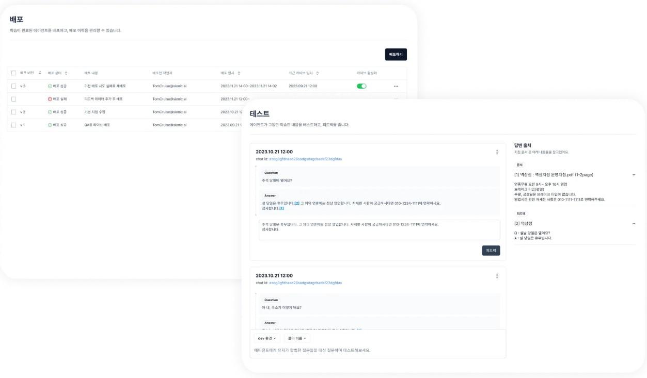Sort table by 배포 상태 column arrows

pyautogui.click(x=66, y=73)
